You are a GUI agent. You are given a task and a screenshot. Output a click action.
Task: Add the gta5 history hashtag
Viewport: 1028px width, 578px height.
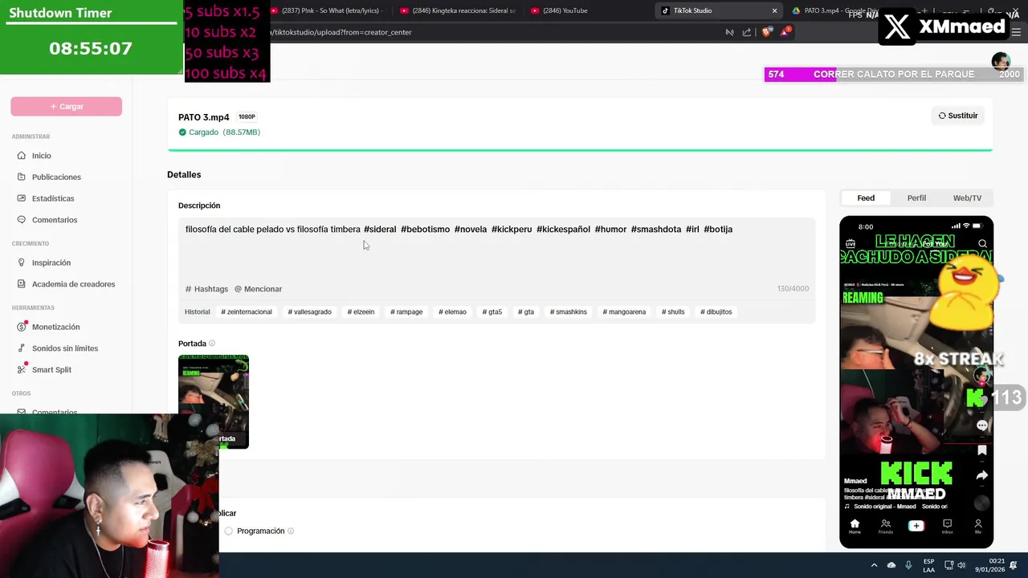click(x=492, y=312)
